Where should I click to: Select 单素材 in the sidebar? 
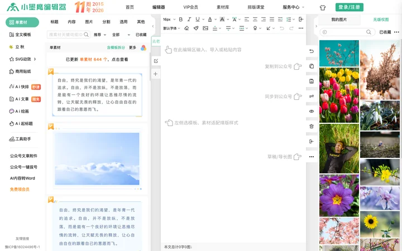tap(22, 22)
